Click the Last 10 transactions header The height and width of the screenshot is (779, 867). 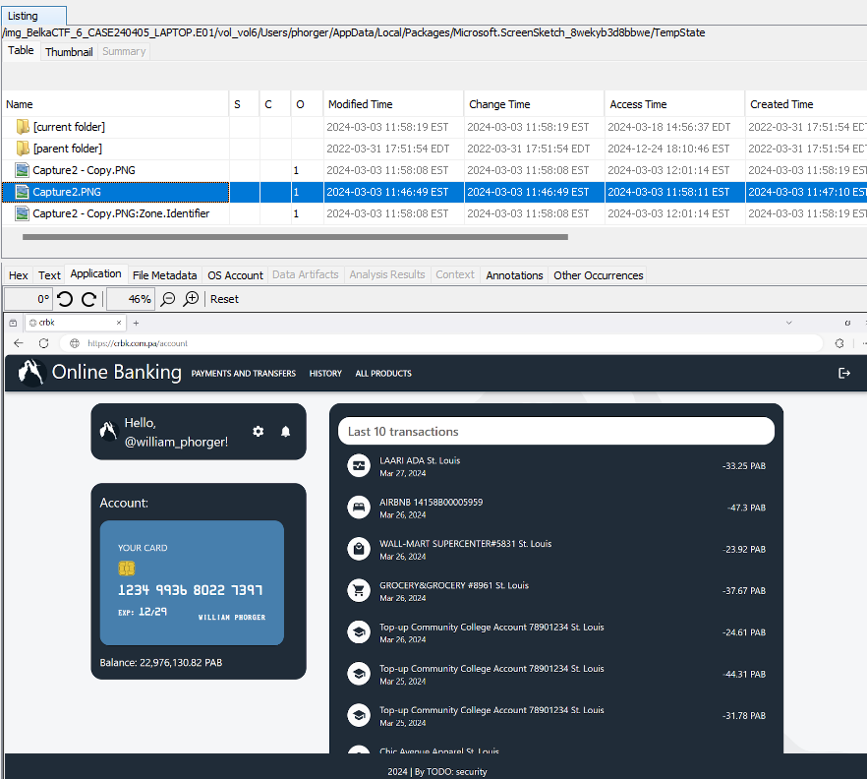(556, 431)
